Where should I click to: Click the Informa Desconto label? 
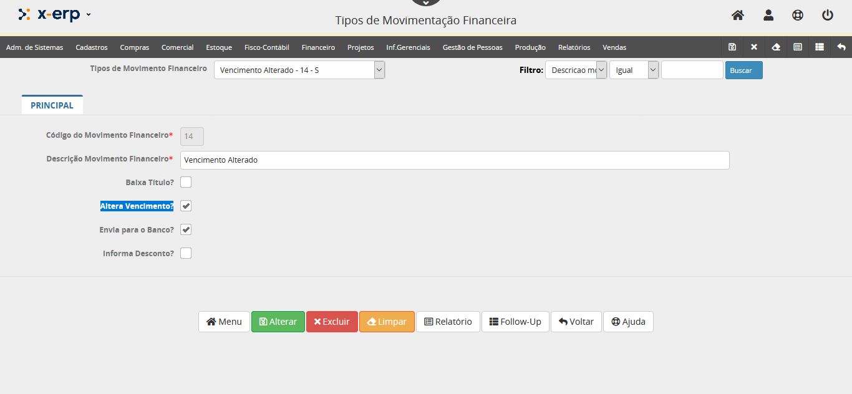[x=138, y=253]
